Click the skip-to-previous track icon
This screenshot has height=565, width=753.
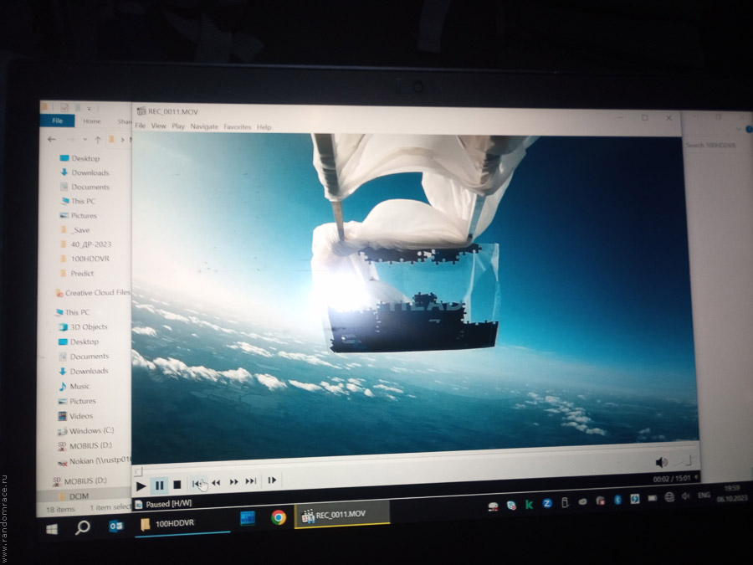pyautogui.click(x=197, y=483)
